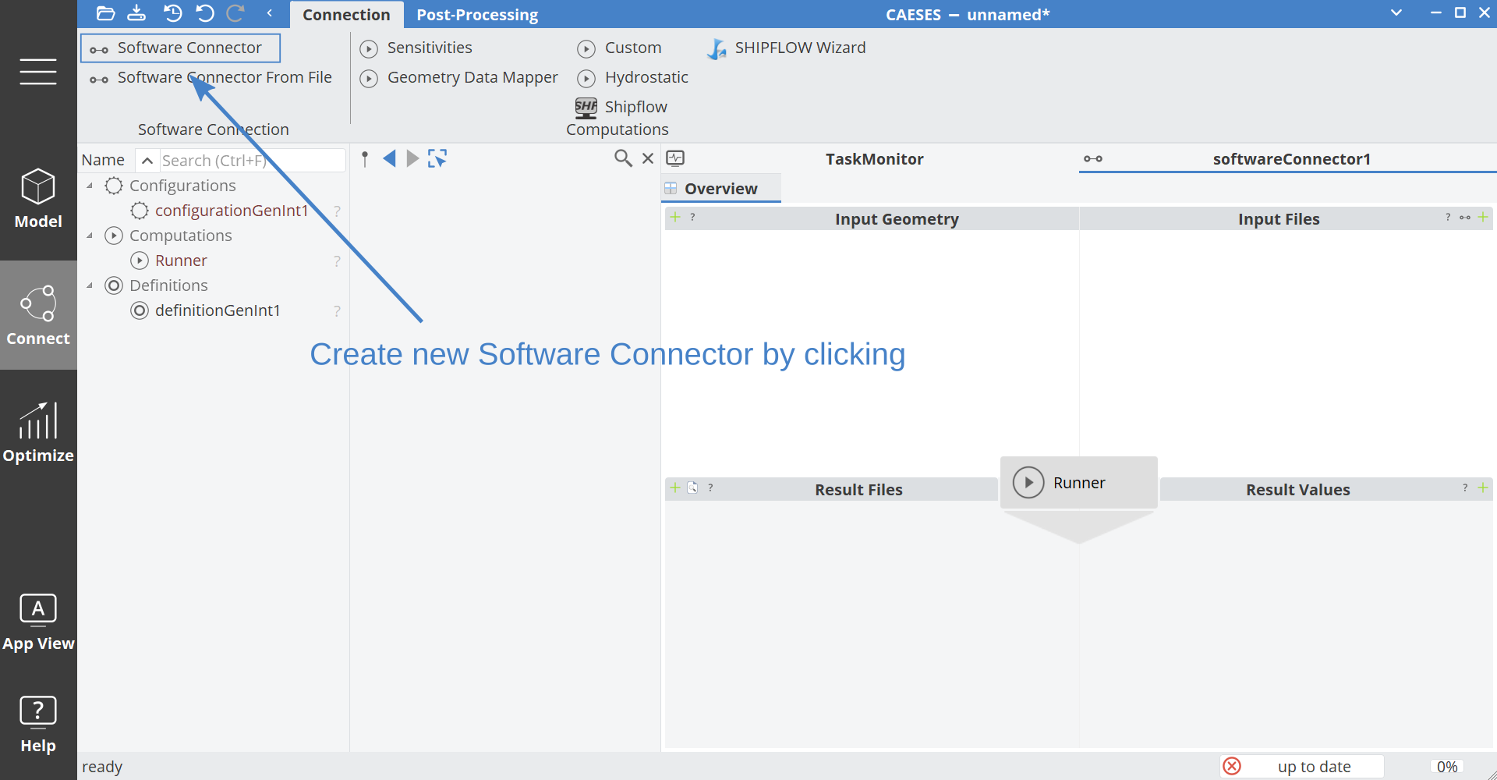Open the Help section

click(38, 725)
